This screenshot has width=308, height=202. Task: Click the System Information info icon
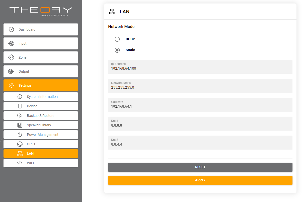point(20,97)
